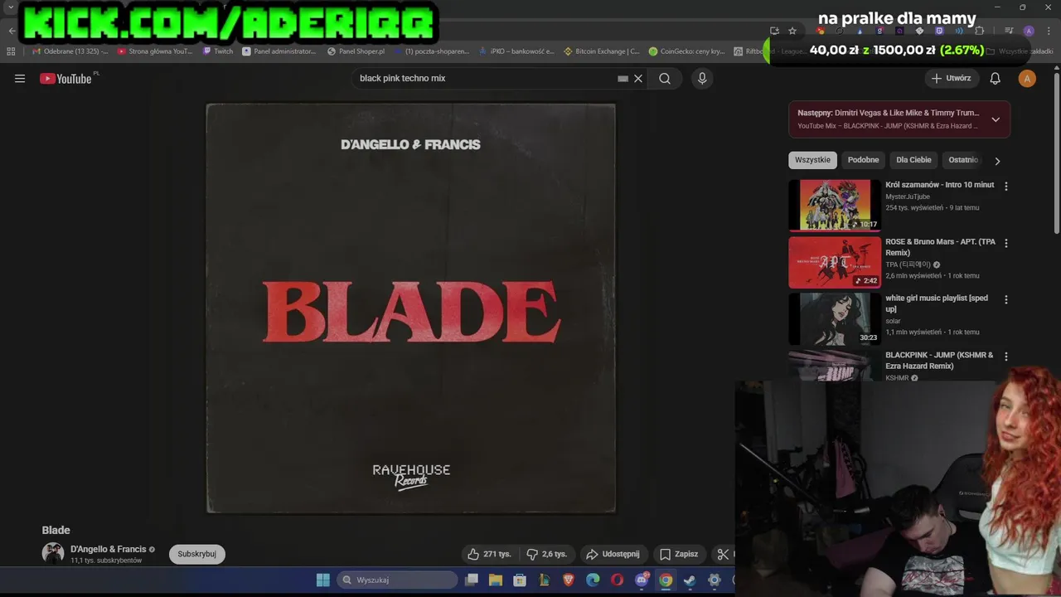Open the Panel Shoper.pl bookmark
Image resolution: width=1061 pixels, height=597 pixels.
click(356, 51)
